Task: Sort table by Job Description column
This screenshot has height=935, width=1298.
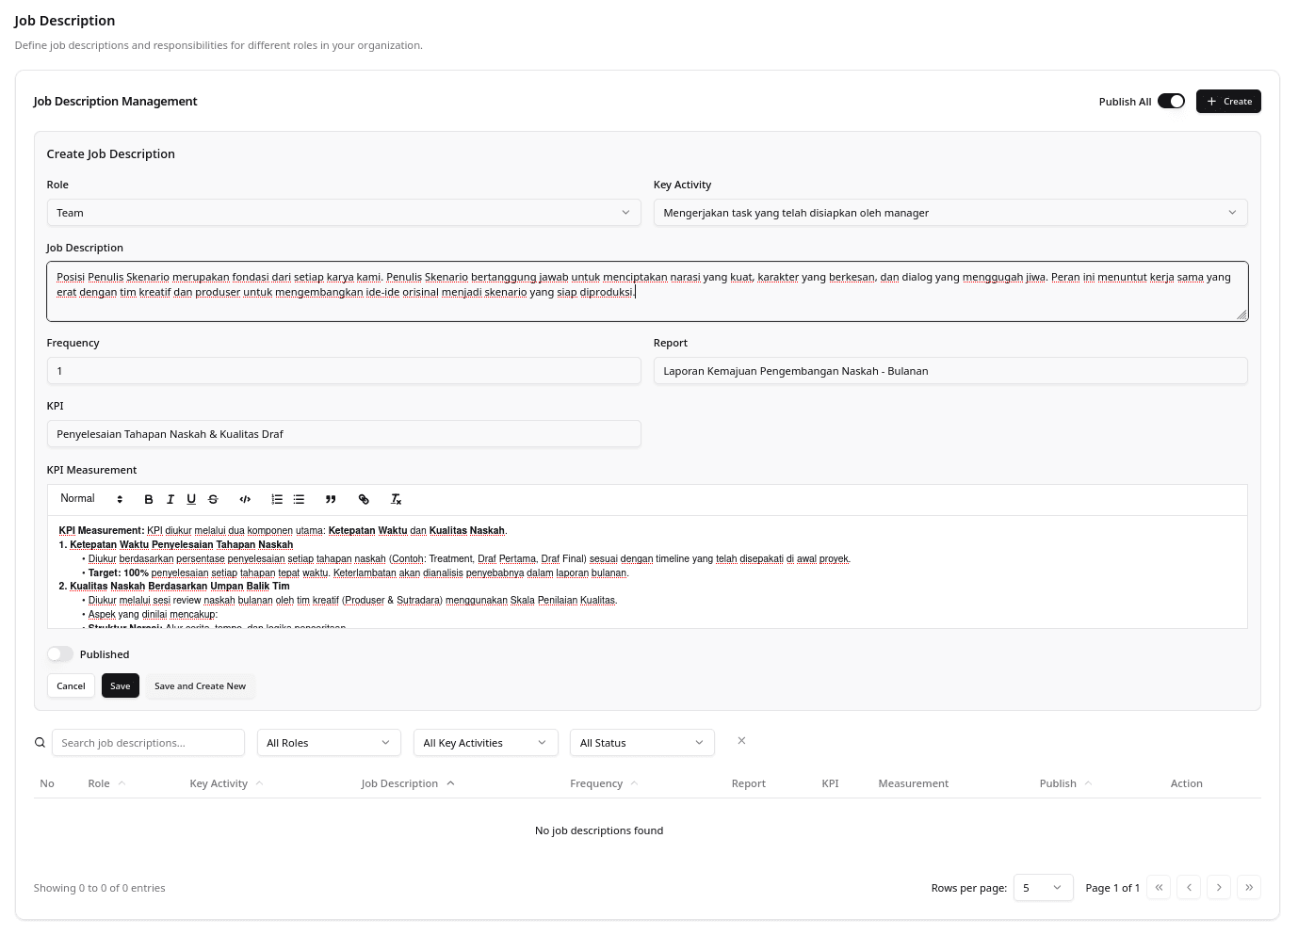Action: tap(408, 783)
